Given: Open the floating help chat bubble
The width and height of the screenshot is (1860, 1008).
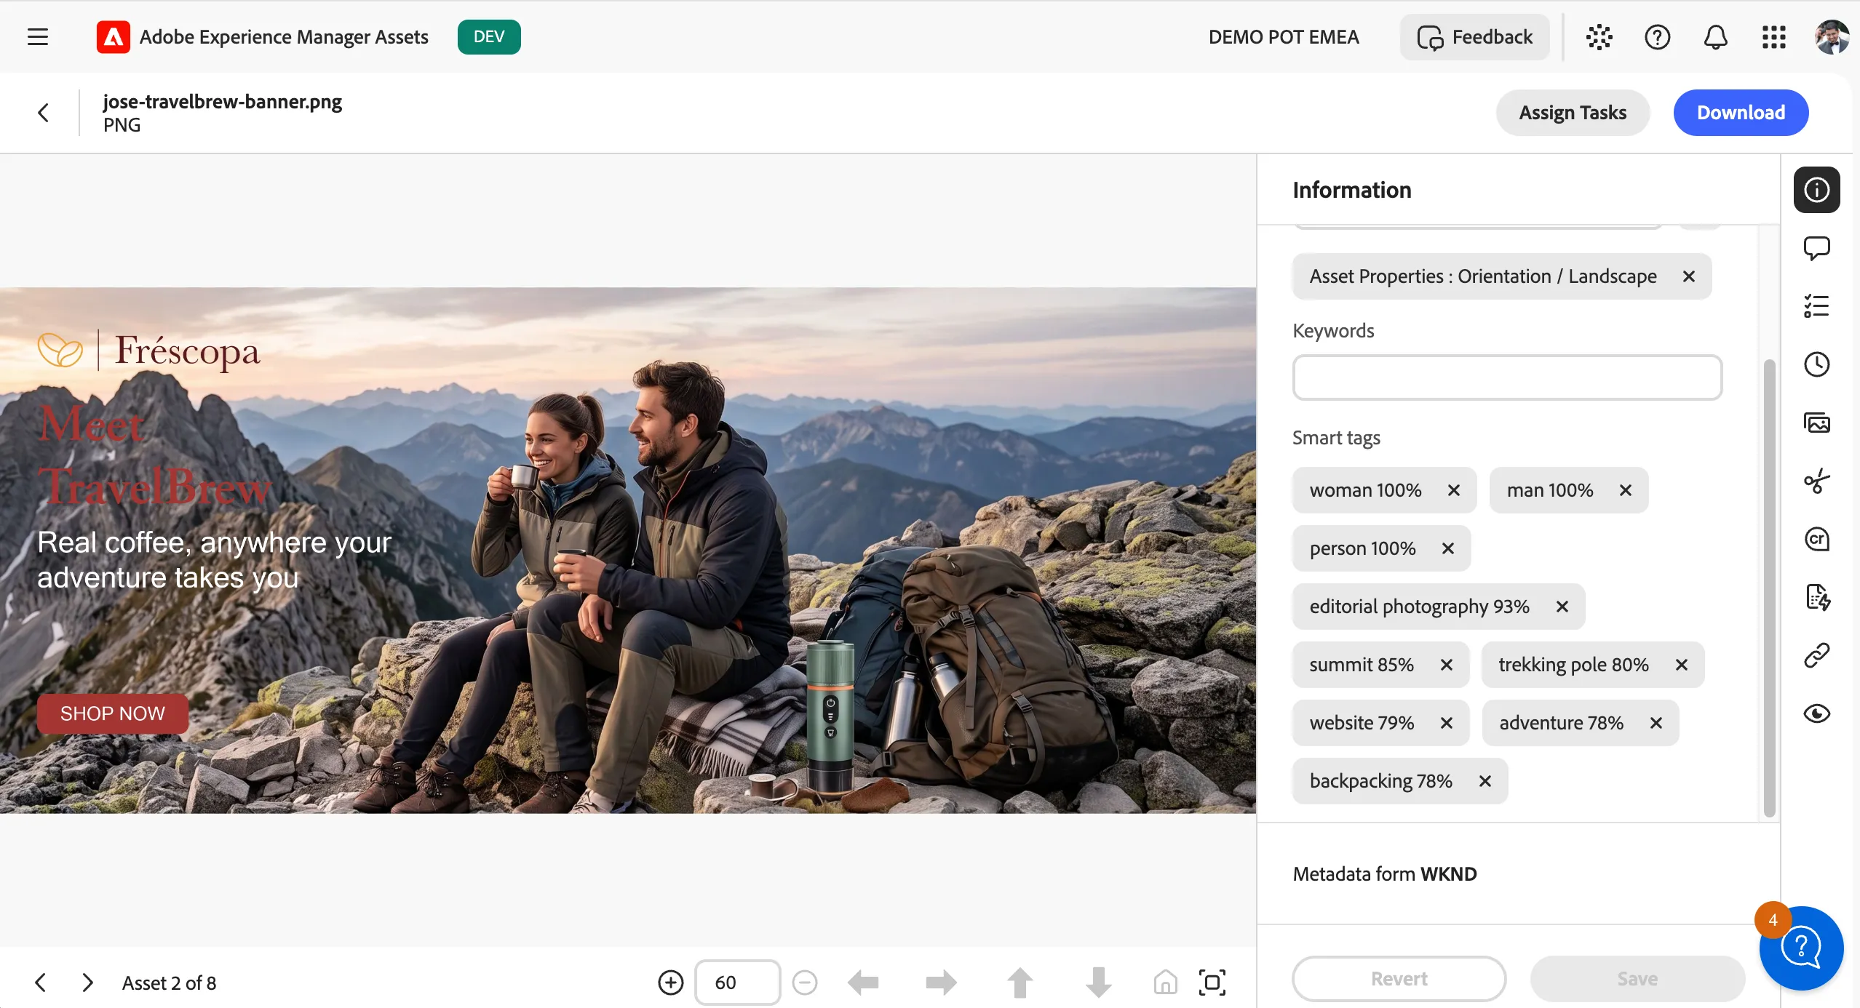Looking at the screenshot, I should tap(1801, 948).
